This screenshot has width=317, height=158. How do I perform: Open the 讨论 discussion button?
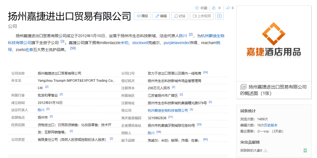180,16
